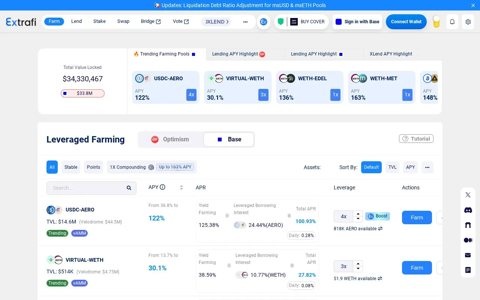Viewport: 480px width, 300px height.
Task: Click the Connect Wallet button
Action: (x=406, y=22)
